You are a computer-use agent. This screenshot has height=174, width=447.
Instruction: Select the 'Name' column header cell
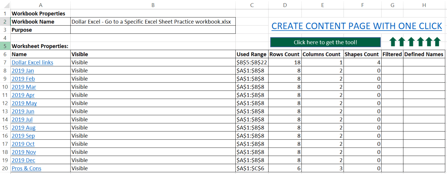(x=40, y=54)
